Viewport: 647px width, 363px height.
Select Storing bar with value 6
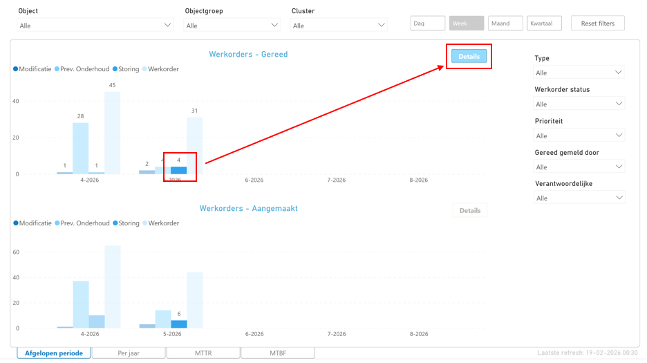[179, 324]
